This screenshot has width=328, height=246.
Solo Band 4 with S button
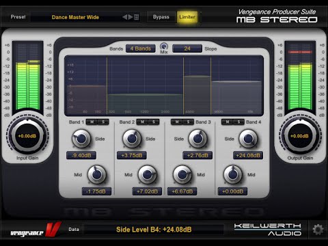(238, 122)
